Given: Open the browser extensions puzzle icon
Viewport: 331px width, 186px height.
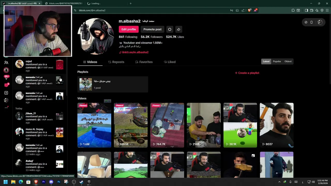Looking at the screenshot, I should click(293, 10).
